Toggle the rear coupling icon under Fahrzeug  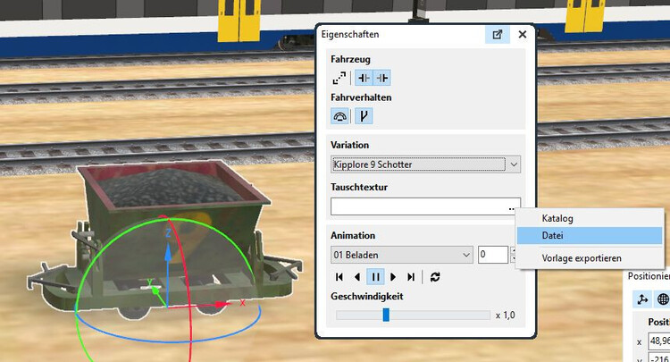pos(382,79)
